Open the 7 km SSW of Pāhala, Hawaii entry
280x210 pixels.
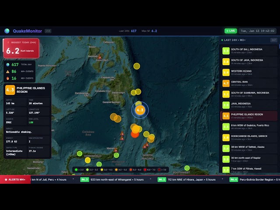[x=249, y=169]
